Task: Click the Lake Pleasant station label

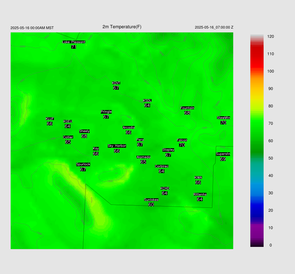Action: point(74,42)
